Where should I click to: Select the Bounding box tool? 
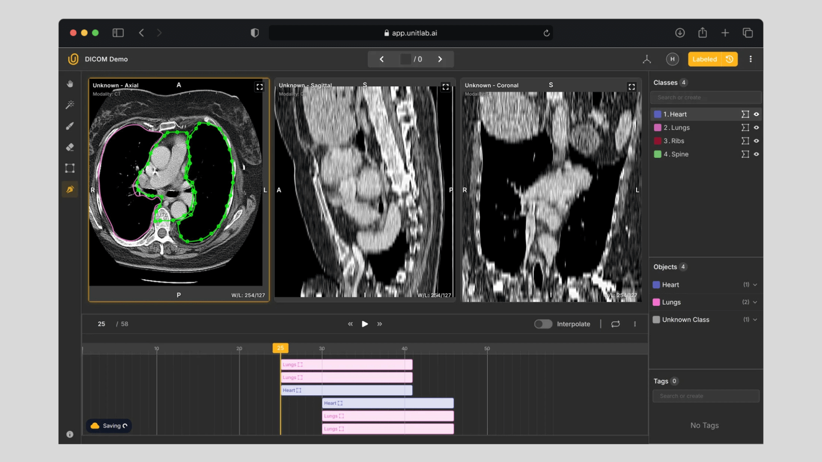coord(70,168)
